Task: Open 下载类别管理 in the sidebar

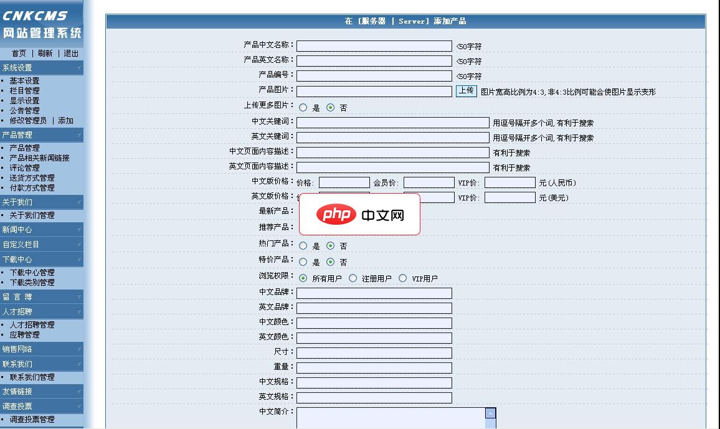Action: (x=33, y=282)
